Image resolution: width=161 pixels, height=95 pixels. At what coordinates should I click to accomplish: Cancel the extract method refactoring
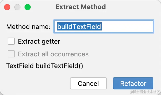(88, 83)
